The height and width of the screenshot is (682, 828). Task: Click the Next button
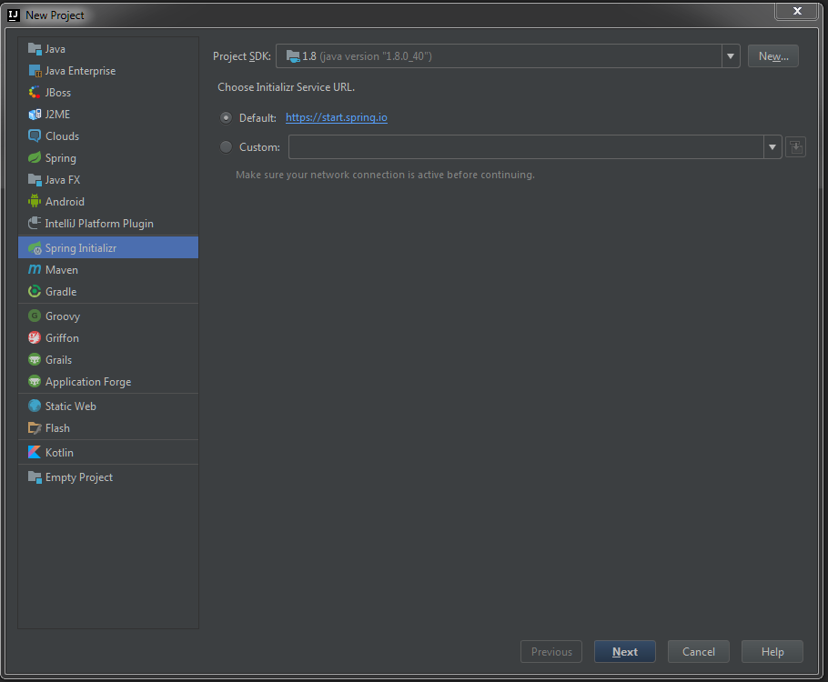624,651
